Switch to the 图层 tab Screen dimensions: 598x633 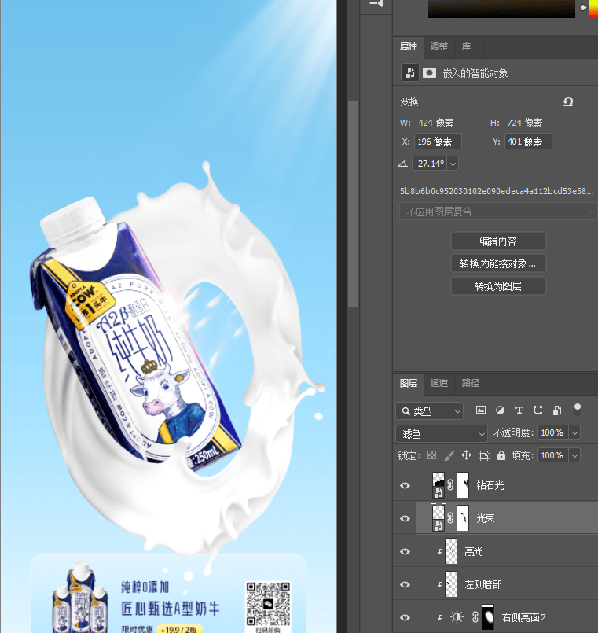click(x=409, y=383)
